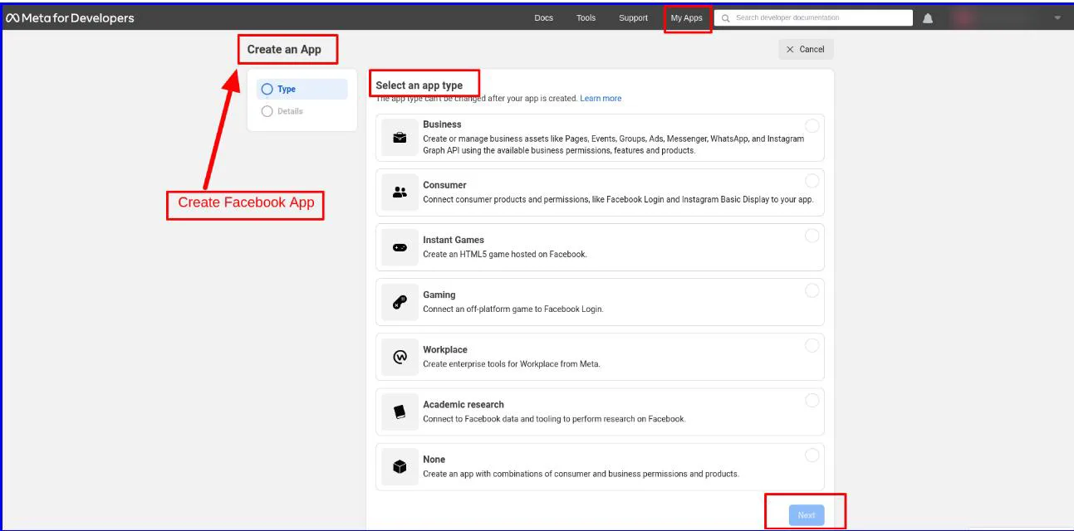Screen dimensions: 1074x531
Task: Click the Gaming option title text
Action: pos(439,295)
